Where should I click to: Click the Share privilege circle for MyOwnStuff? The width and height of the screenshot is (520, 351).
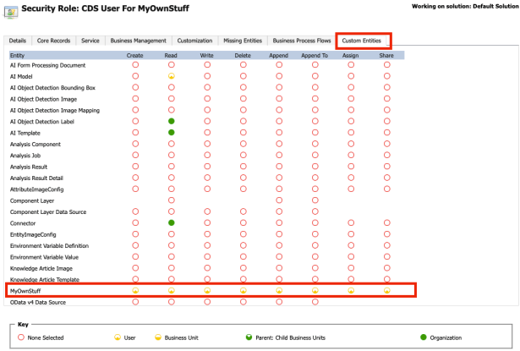(x=386, y=290)
